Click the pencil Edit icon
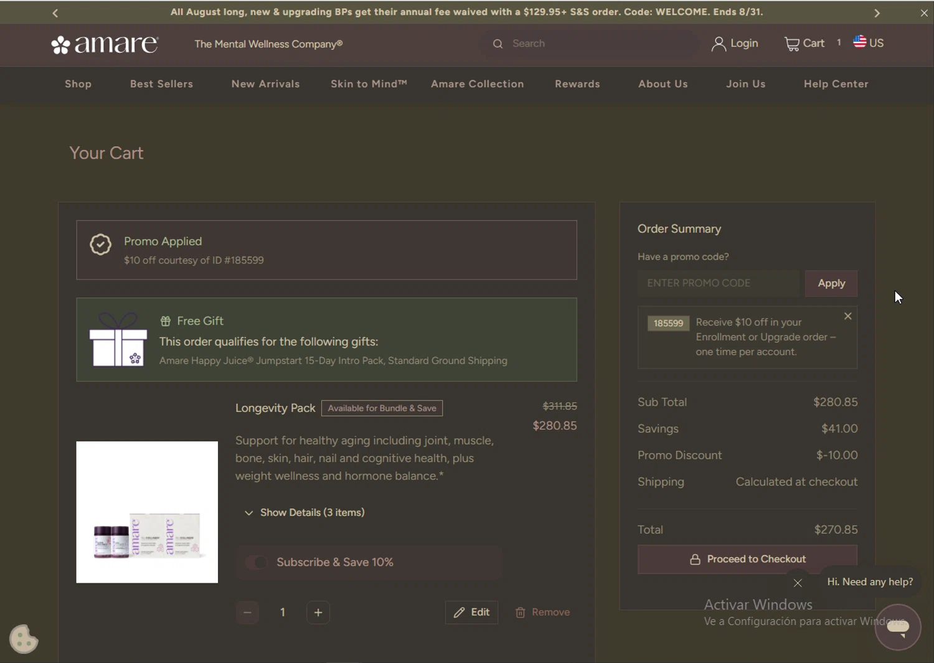The height and width of the screenshot is (663, 934). (x=460, y=613)
